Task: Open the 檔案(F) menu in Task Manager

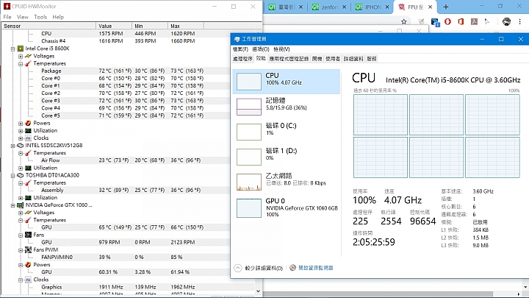Action: (x=240, y=49)
